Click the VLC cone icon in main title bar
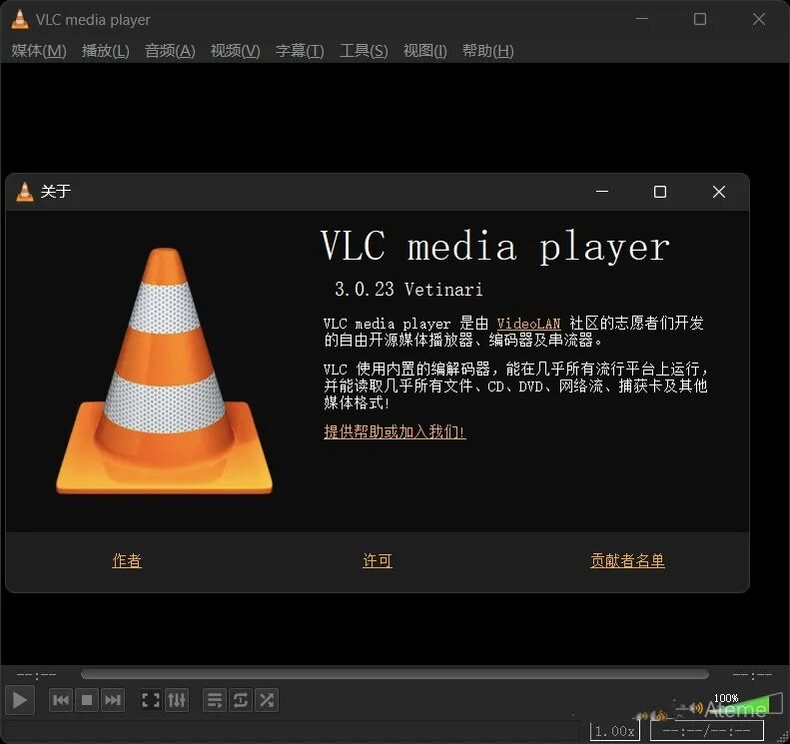Viewport: 790px width, 744px height. [20, 19]
